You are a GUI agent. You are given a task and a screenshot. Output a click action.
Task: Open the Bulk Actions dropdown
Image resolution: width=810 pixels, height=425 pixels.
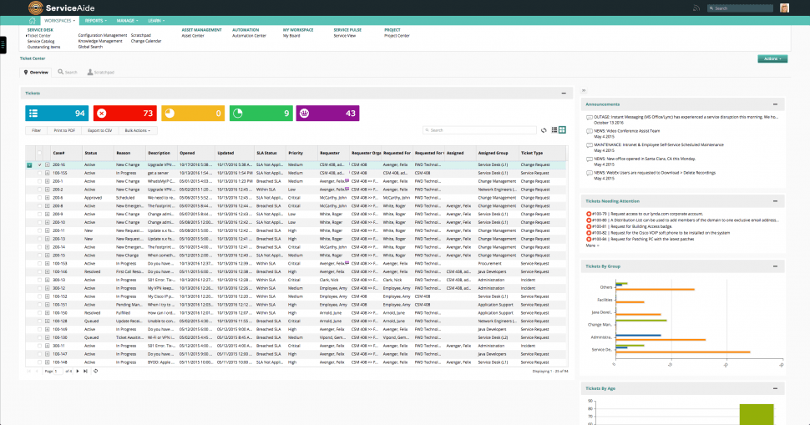pos(138,130)
